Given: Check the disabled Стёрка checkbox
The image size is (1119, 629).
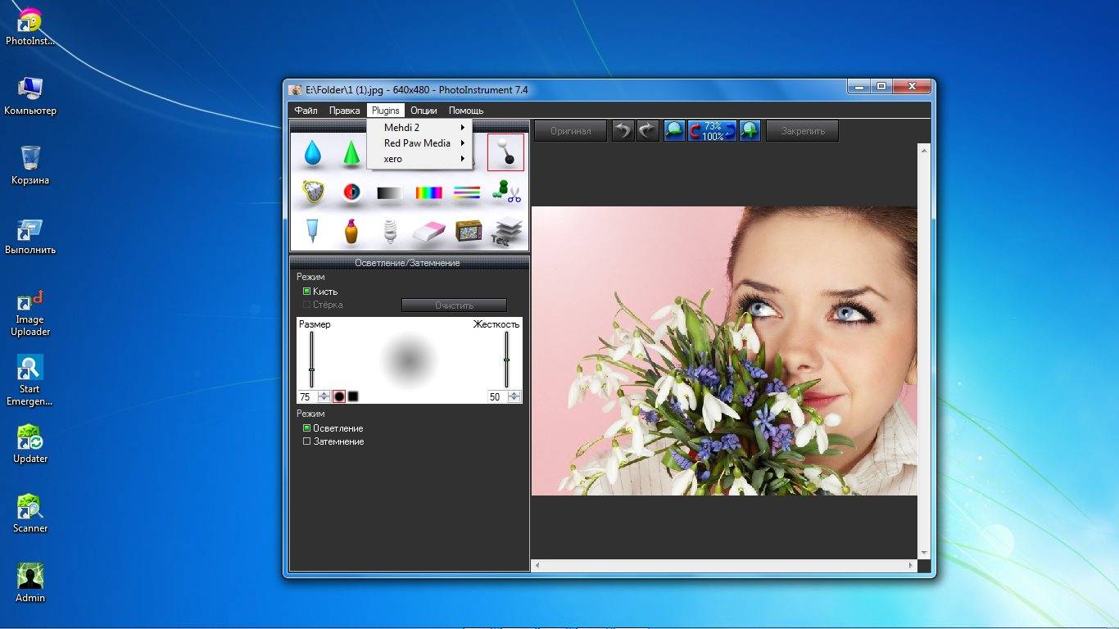Looking at the screenshot, I should [x=307, y=305].
